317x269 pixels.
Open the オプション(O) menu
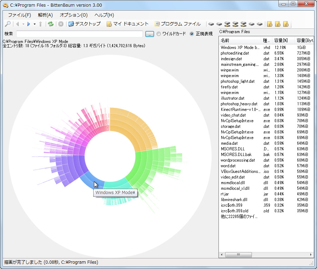[x=74, y=15]
